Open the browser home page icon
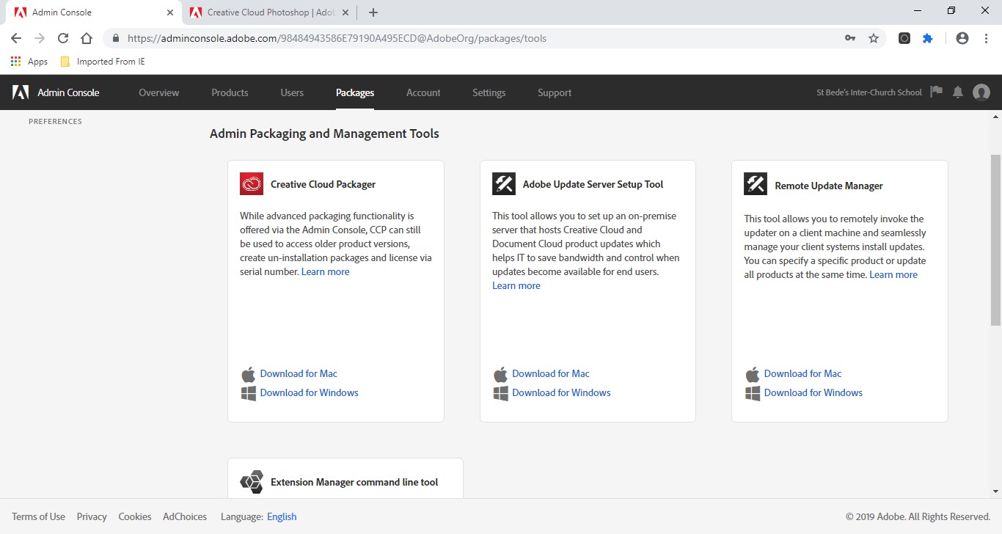This screenshot has height=534, width=1002. (x=87, y=38)
